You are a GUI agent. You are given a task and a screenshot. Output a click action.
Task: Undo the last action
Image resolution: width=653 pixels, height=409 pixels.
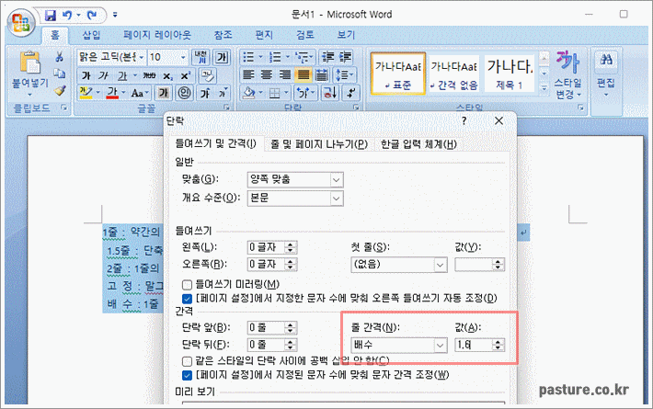[66, 16]
